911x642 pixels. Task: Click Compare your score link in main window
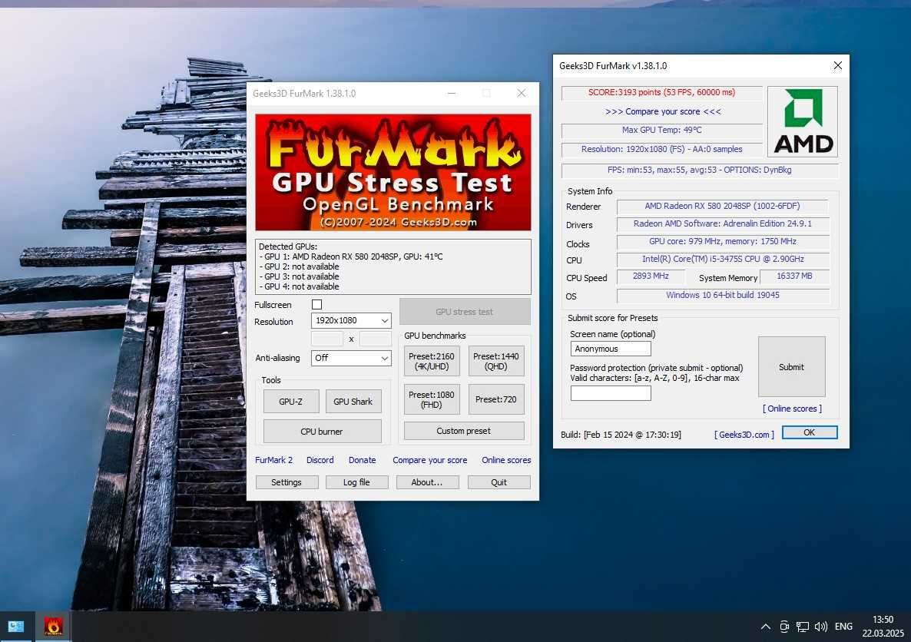coord(430,460)
